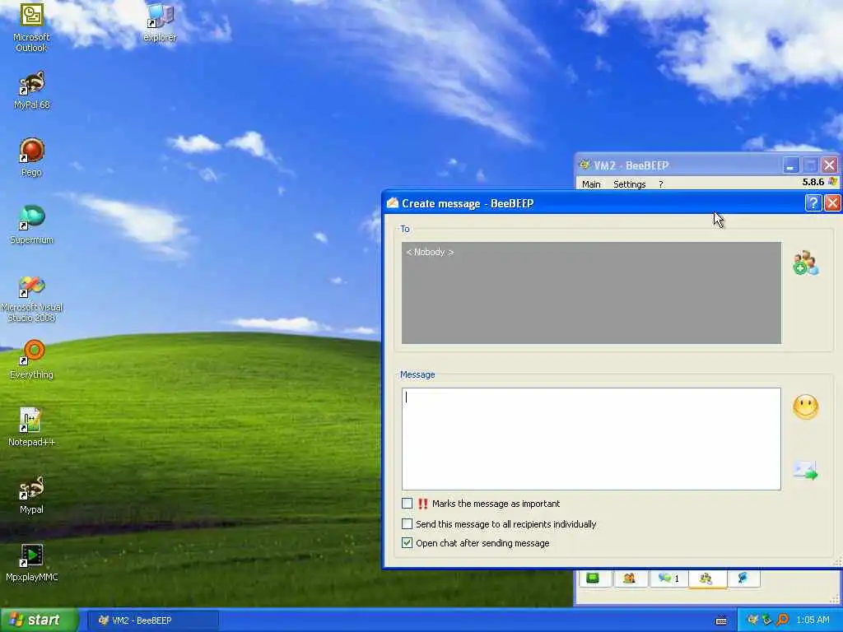This screenshot has width=843, height=632.
Task: Open the Main menu in BeeBEEP
Action: click(591, 184)
